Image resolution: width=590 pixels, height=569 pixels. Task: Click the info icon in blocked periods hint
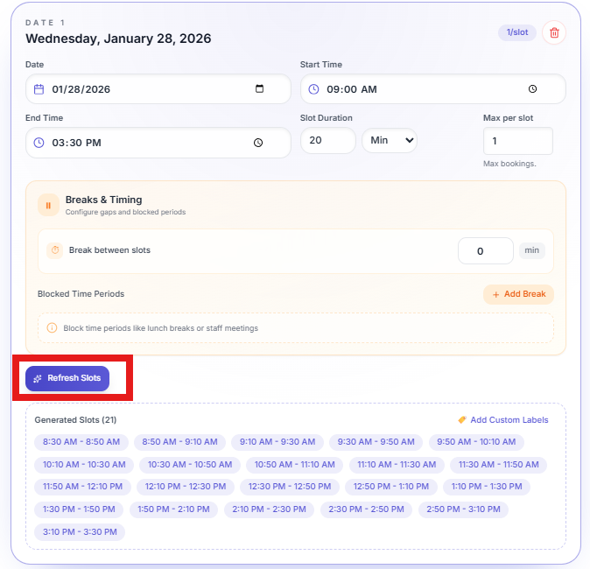click(x=52, y=327)
